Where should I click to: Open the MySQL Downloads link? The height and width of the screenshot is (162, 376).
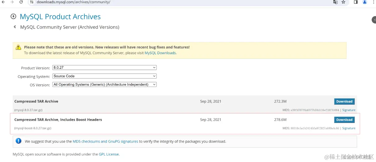160,53
